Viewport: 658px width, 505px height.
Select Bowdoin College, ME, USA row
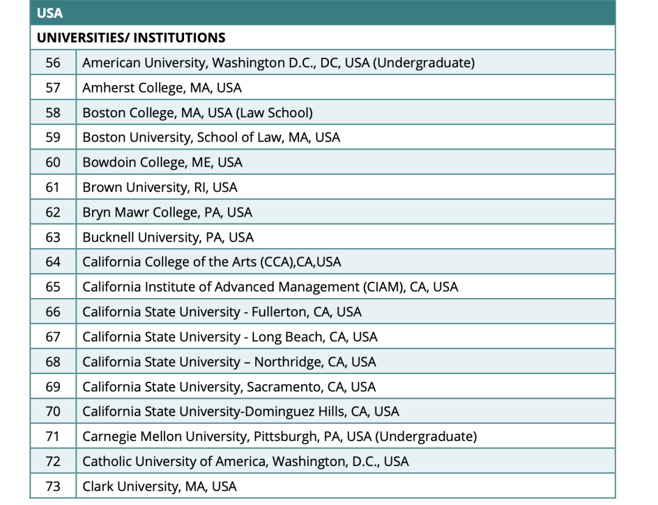tap(322, 162)
